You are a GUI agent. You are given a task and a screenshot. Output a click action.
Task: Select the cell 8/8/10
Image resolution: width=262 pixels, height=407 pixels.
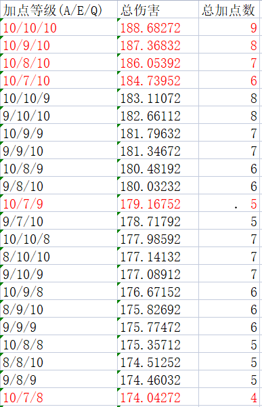click(59, 362)
